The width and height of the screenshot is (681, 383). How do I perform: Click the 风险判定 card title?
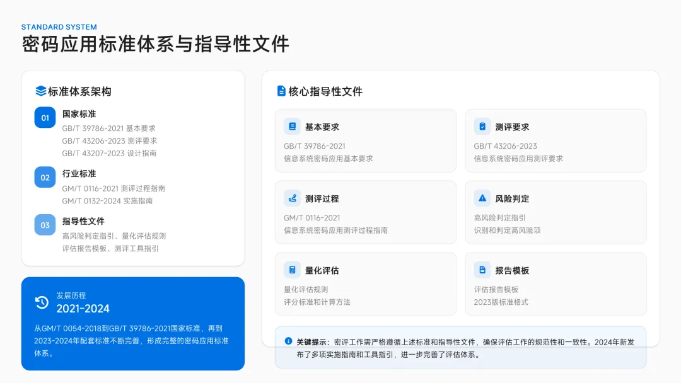point(512,199)
